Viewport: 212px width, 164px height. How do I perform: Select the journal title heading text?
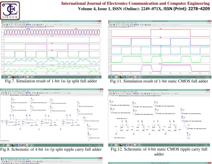tap(136, 3)
